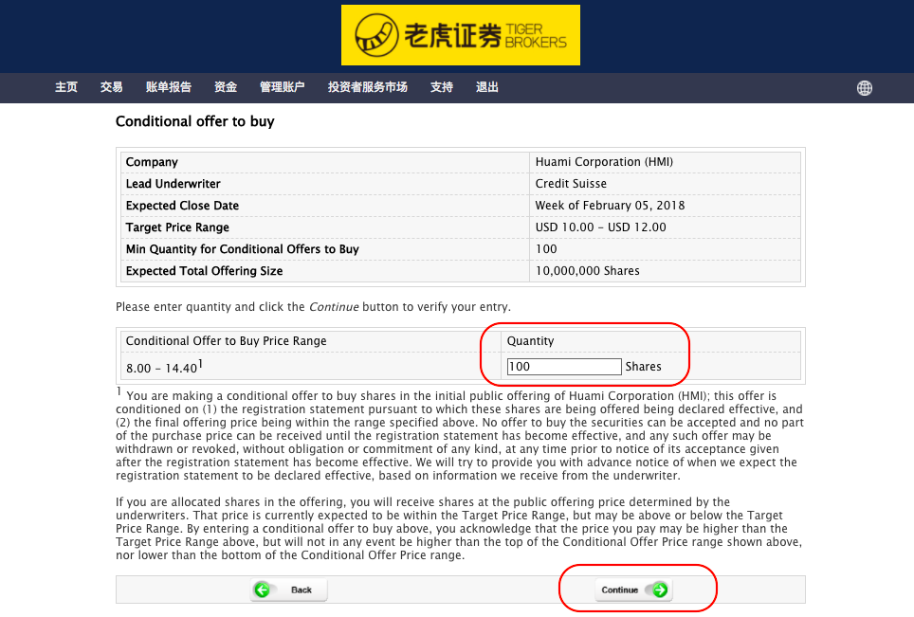
Task: Click the USD 10.00 – USD 12.00 value
Action: tap(600, 227)
